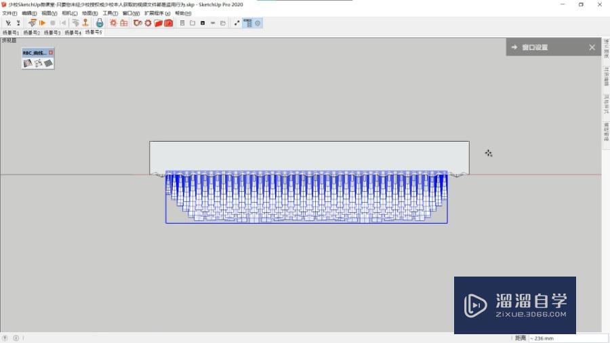Click the red gear icon right of the cup icon
This screenshot has width=610, height=343.
[148, 23]
